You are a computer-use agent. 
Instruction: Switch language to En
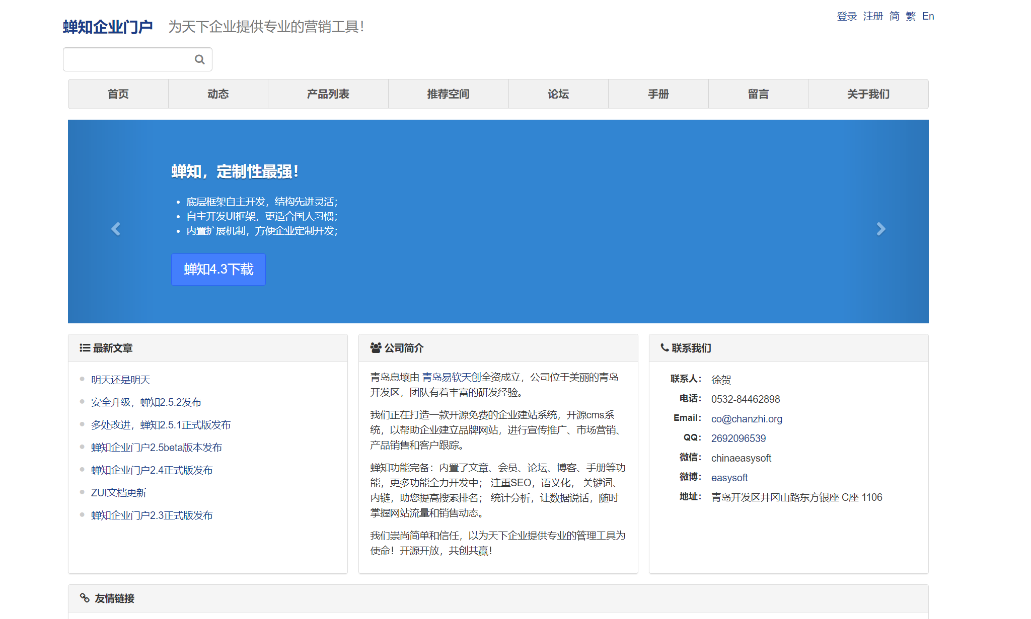(x=928, y=16)
